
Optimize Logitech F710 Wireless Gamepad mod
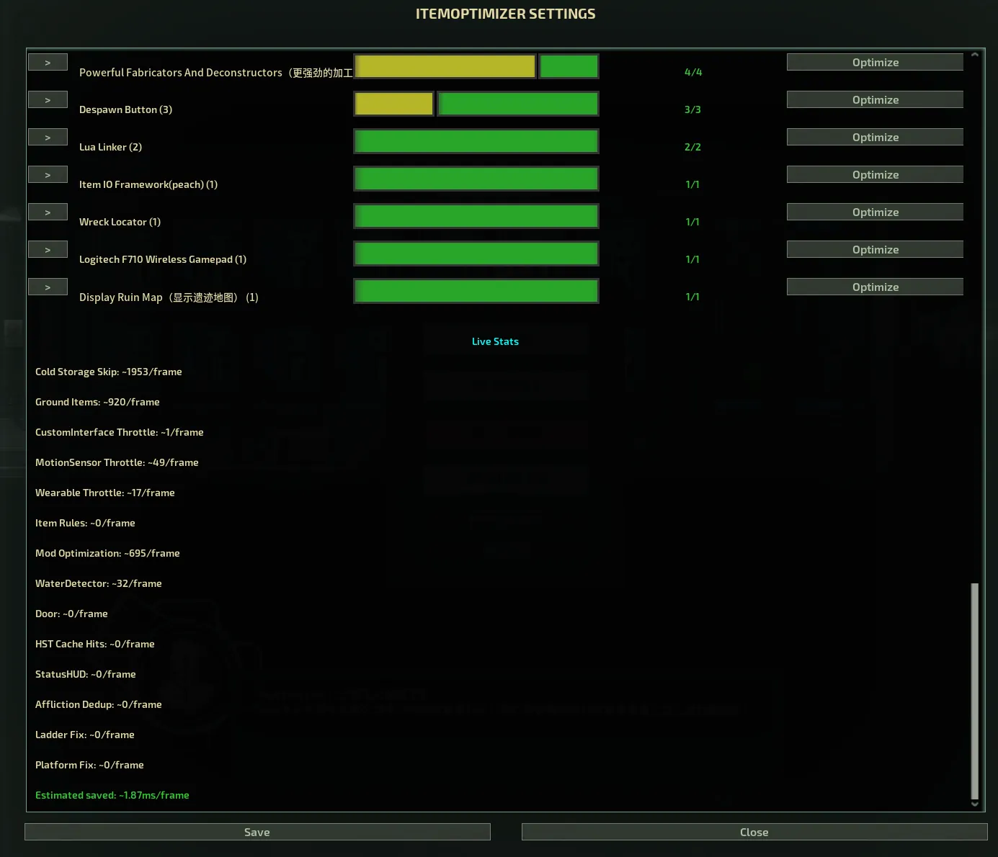(x=874, y=250)
